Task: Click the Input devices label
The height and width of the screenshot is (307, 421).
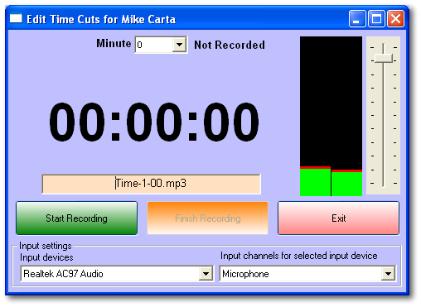Action: click(x=46, y=257)
